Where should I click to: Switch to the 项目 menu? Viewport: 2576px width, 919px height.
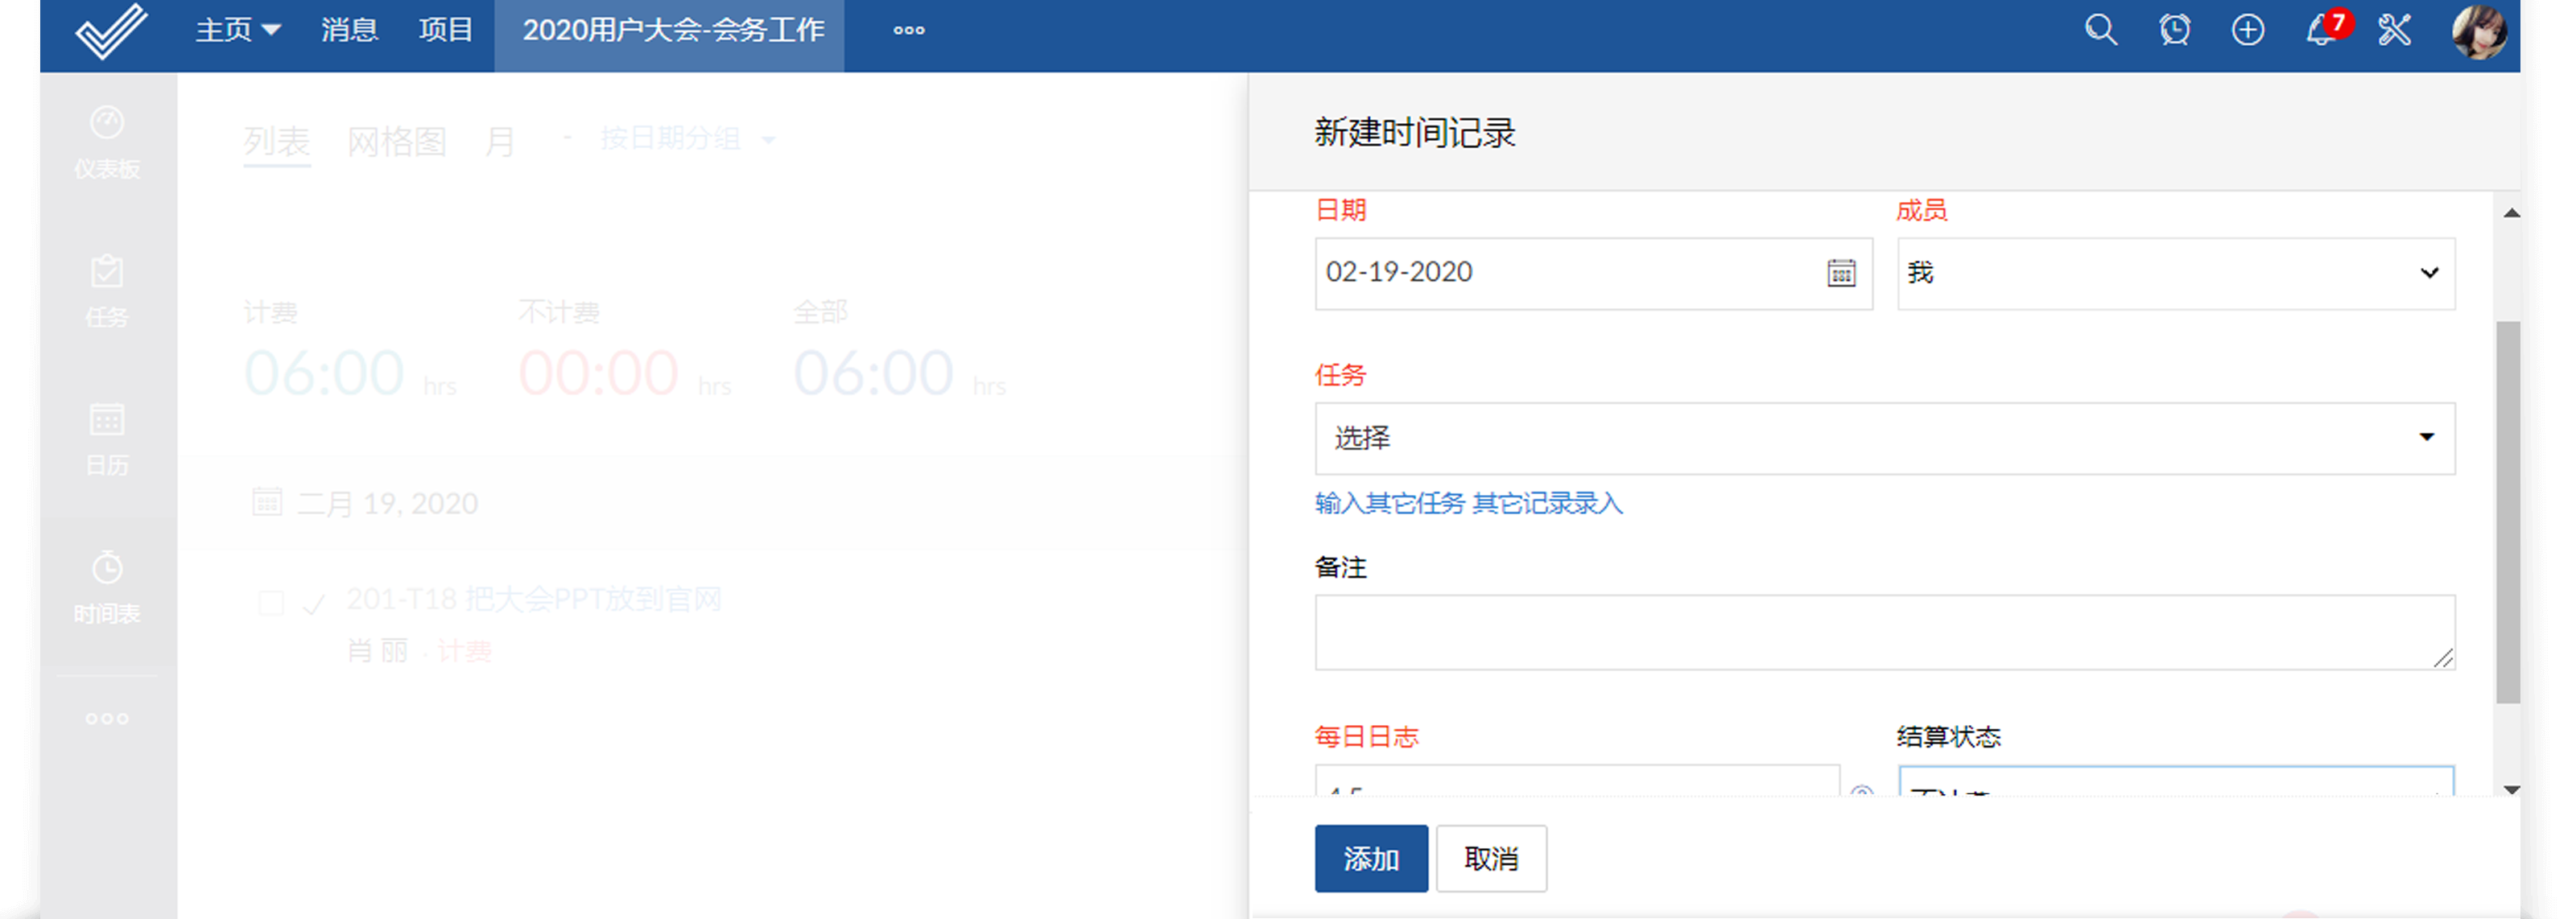tap(445, 30)
